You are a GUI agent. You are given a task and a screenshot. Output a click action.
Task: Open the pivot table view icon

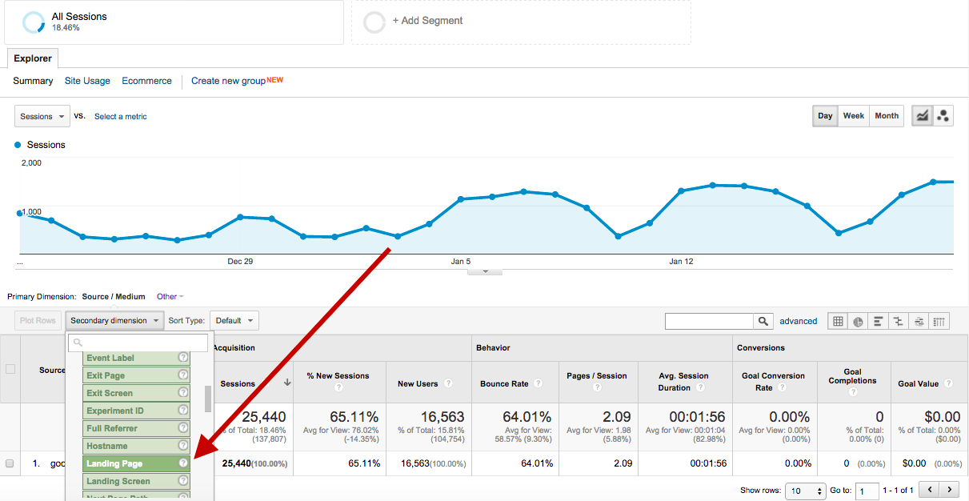coord(937,320)
